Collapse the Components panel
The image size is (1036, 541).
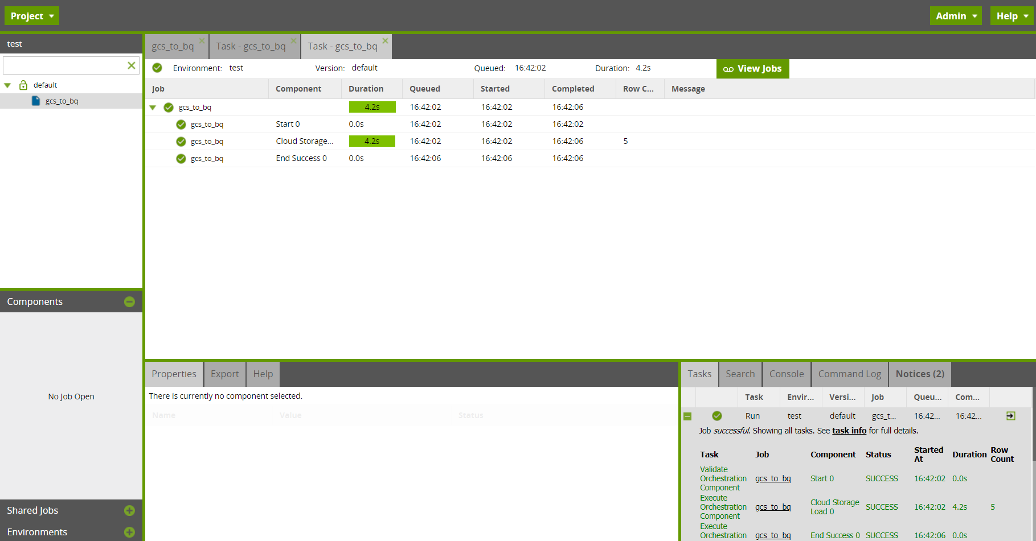tap(129, 302)
